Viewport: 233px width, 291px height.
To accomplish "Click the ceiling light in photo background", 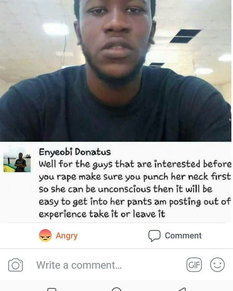I will click(56, 29).
